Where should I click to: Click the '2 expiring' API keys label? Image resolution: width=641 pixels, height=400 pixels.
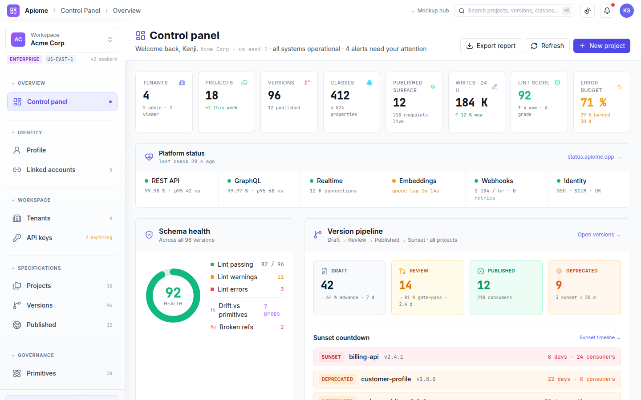click(99, 238)
